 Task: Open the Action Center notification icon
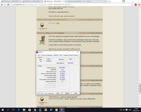127,110
